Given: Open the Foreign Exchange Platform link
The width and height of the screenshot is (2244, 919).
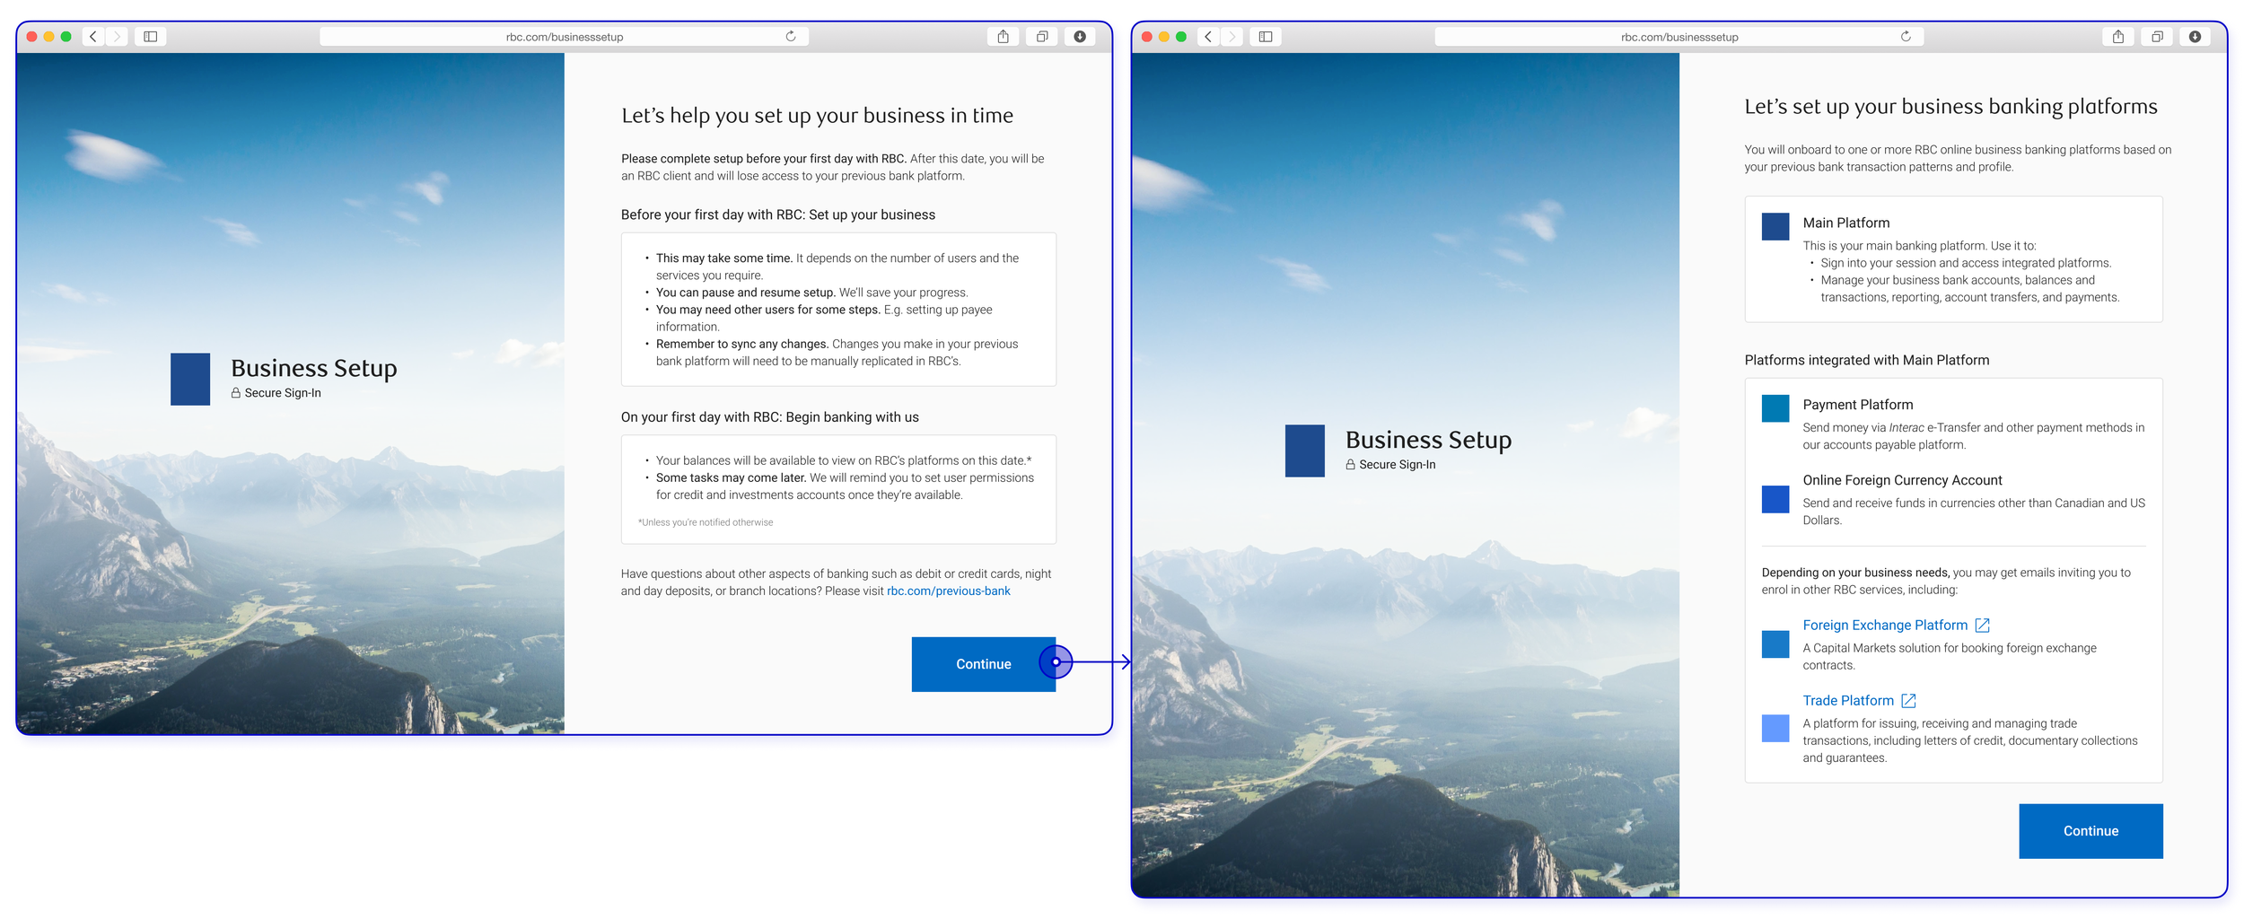Looking at the screenshot, I should click(1884, 626).
